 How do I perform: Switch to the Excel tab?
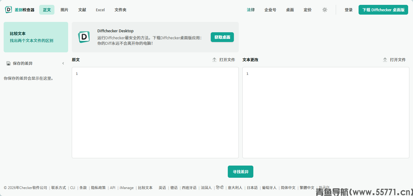tap(100, 10)
